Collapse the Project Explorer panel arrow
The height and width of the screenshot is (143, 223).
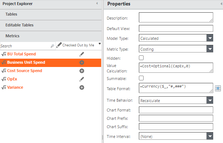click(x=97, y=3)
